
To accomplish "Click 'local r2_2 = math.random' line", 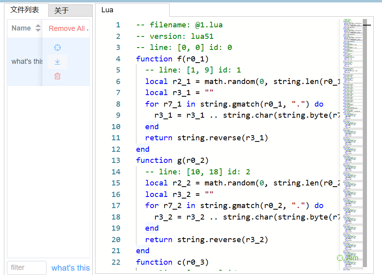I will [243, 183].
